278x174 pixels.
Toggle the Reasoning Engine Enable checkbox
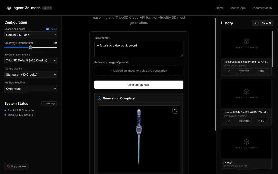pyautogui.click(x=47, y=29)
